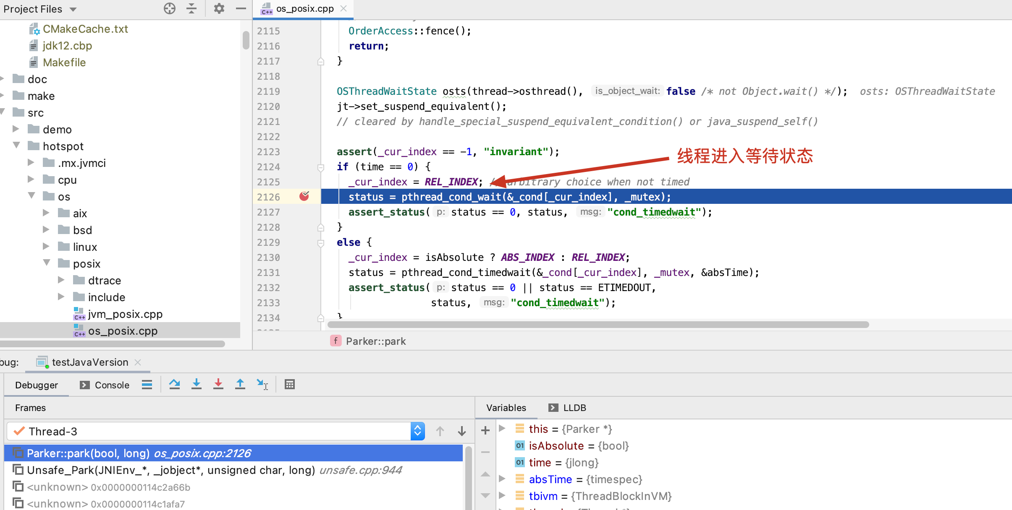
Task: Click the locate/scroll-from-source target icon
Action: (169, 8)
